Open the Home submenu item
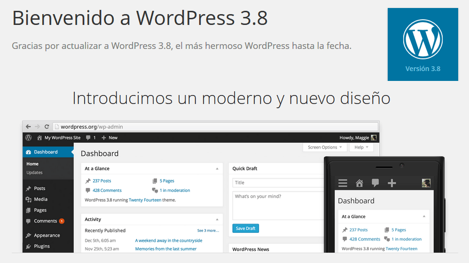 [x=32, y=164]
